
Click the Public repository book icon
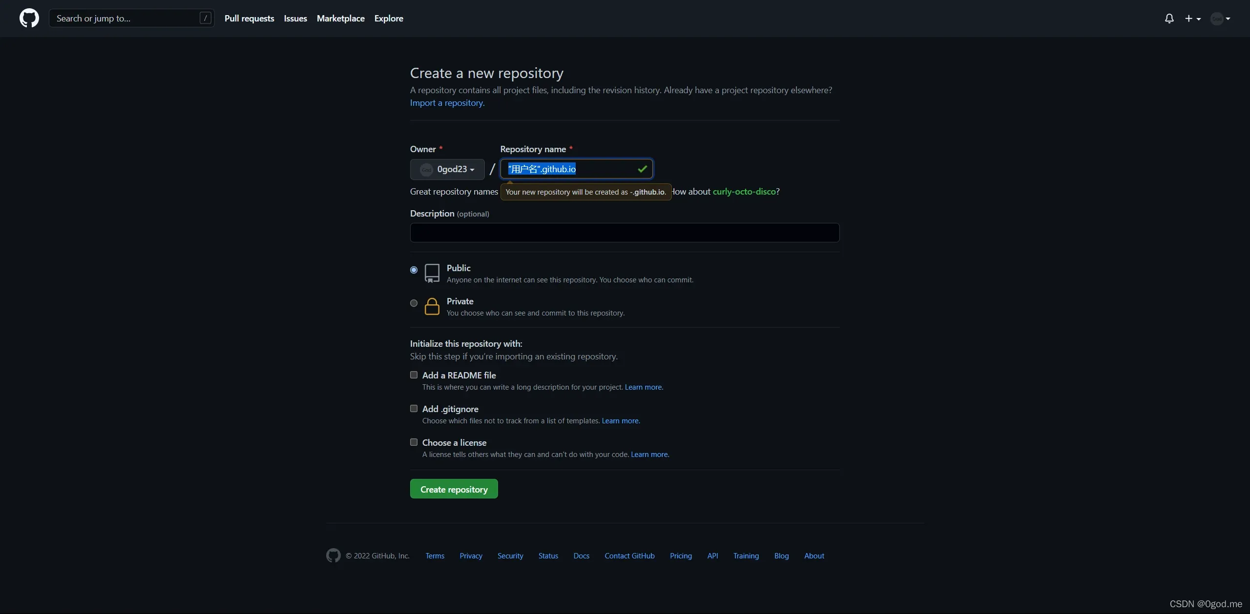pos(432,273)
